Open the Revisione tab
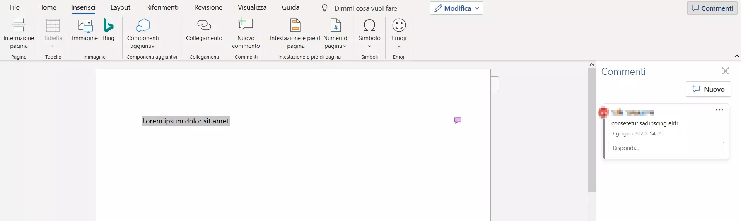741x221 pixels. (x=208, y=7)
